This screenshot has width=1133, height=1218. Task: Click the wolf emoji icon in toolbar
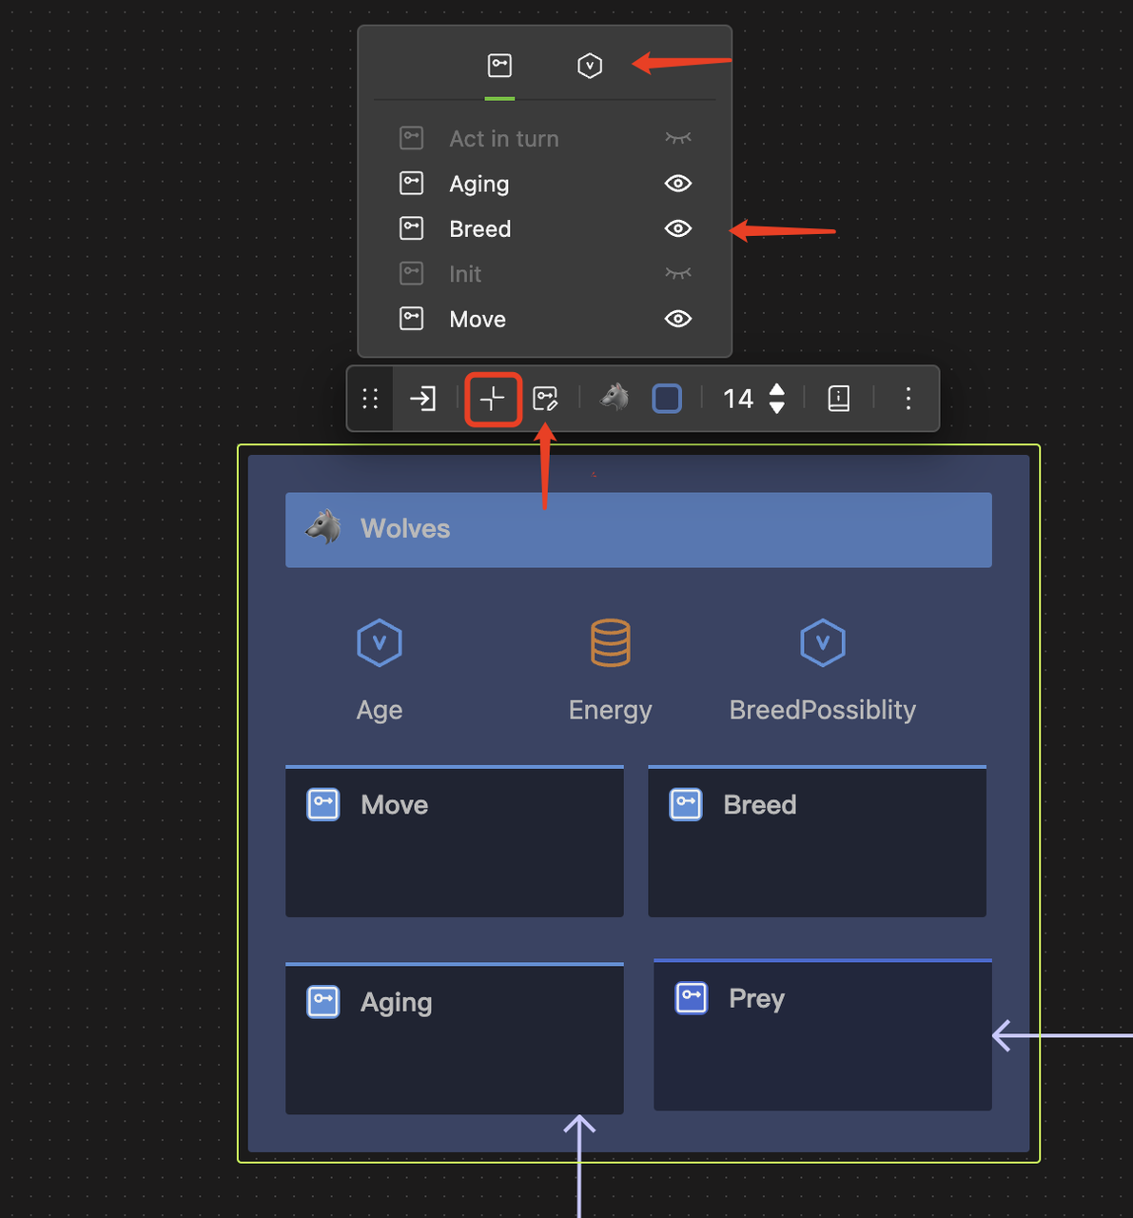[x=615, y=397]
